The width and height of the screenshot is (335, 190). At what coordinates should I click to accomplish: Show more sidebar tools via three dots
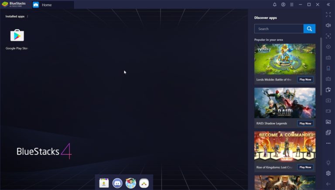pyautogui.click(x=328, y=143)
